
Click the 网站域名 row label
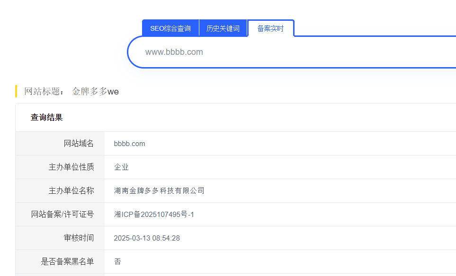click(x=79, y=143)
